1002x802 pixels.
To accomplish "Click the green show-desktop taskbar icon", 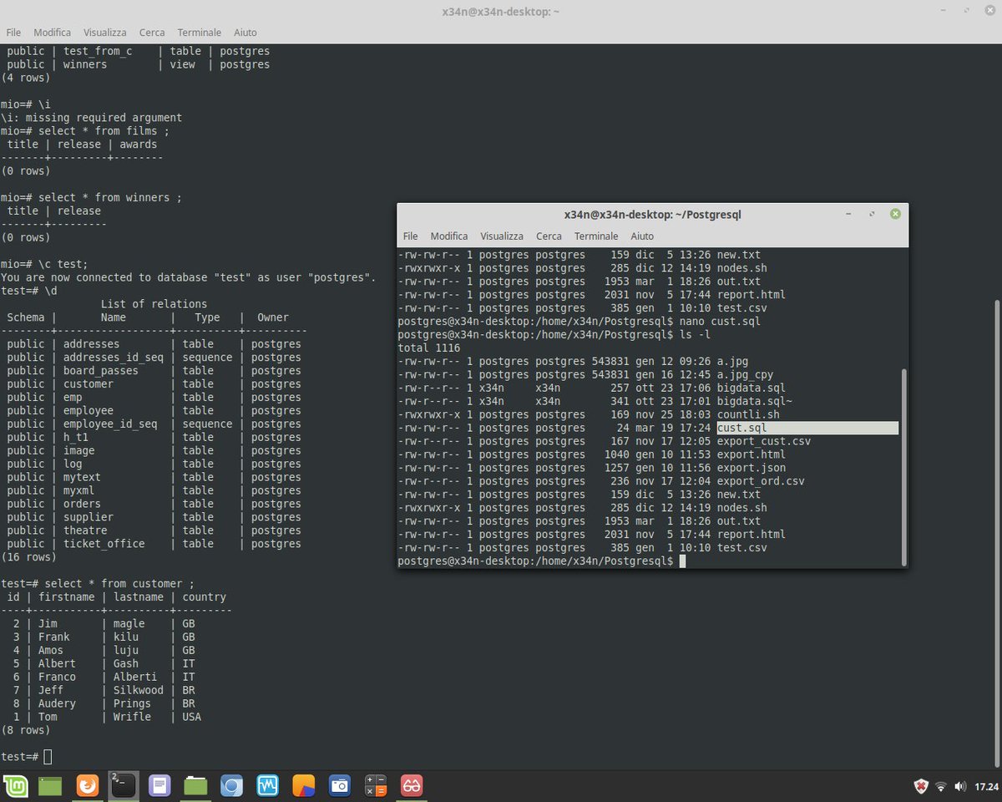I will tap(52, 785).
